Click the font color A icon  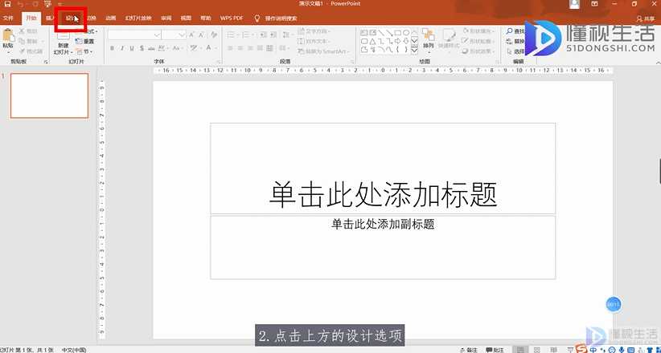pos(208,48)
